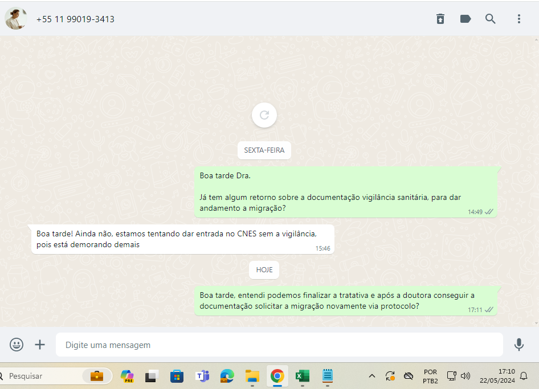539x389 pixels.
Task: Click the speaker volume tray icon
Action: (465, 376)
